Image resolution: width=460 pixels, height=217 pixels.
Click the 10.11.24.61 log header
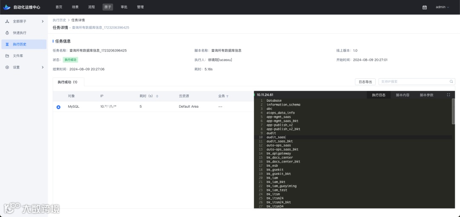265,95
